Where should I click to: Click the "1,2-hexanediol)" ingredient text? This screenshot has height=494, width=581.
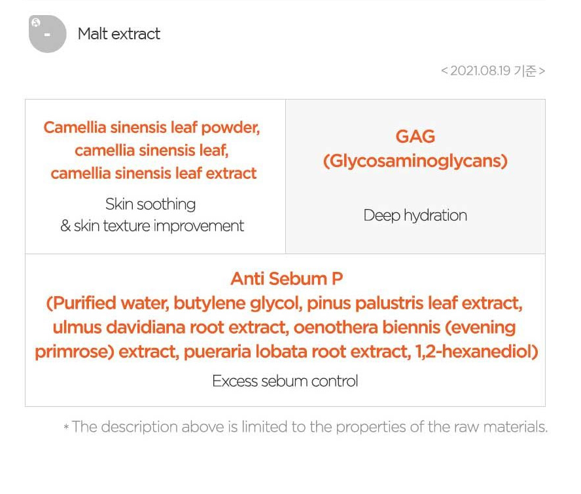click(x=477, y=351)
